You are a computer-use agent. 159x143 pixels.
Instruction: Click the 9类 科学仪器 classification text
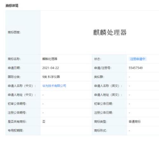click(x=51, y=77)
